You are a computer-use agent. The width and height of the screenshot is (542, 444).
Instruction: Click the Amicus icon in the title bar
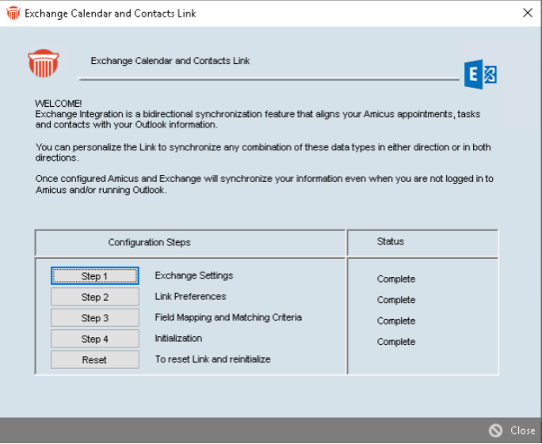click(13, 13)
